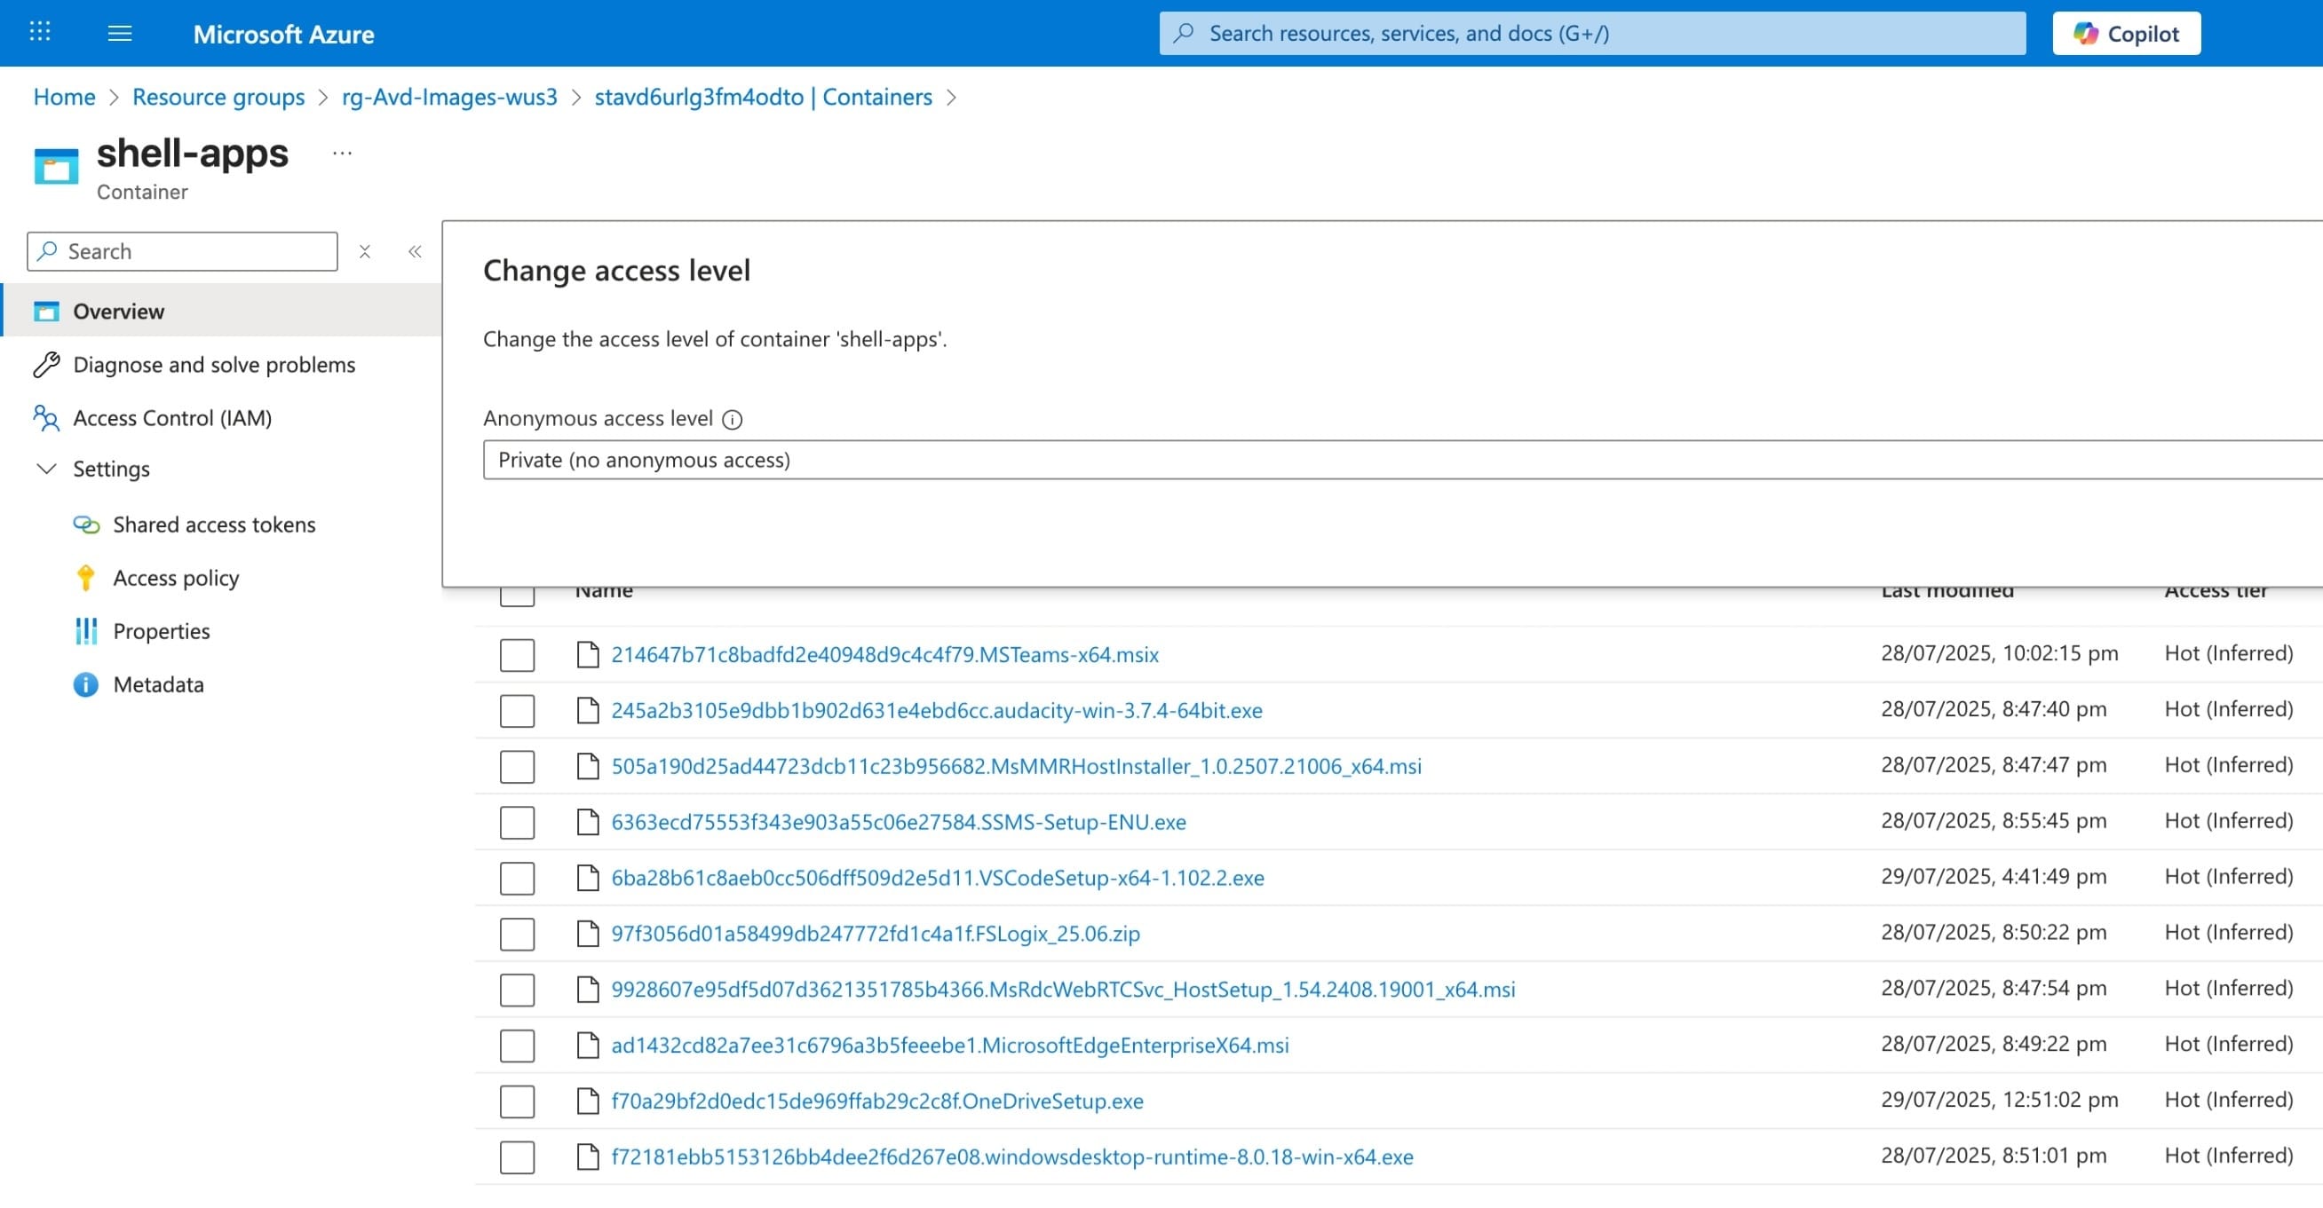Open the SSMS-Setup-ENU.exe blob
This screenshot has height=1208, width=2323.
point(898,822)
